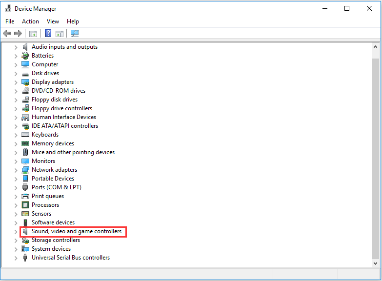The image size is (382, 281).
Task: Select the Disk drives icon
Action: coord(25,74)
